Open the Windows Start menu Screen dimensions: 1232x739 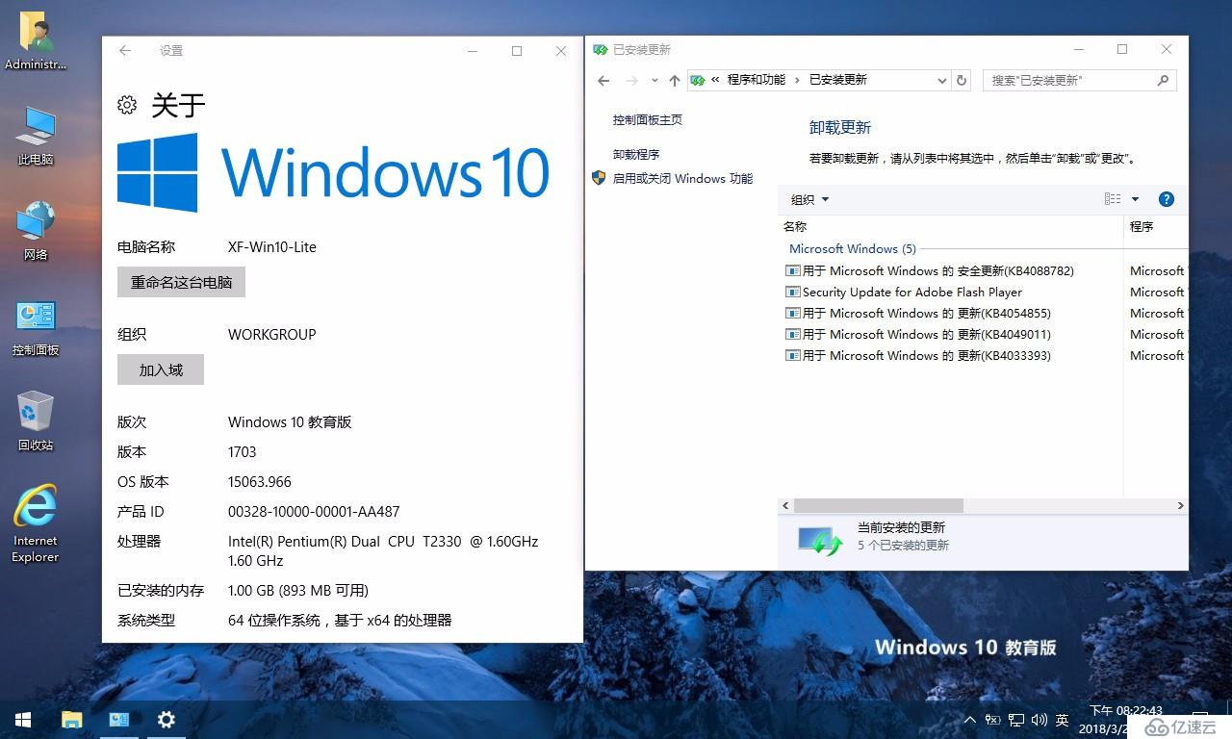pyautogui.click(x=23, y=719)
